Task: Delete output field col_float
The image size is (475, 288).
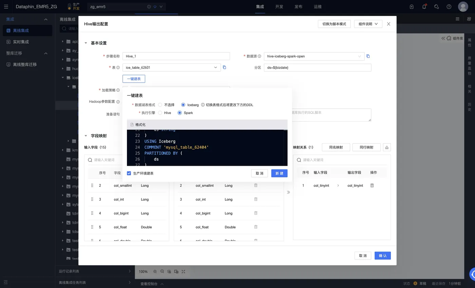Action: click(256, 227)
